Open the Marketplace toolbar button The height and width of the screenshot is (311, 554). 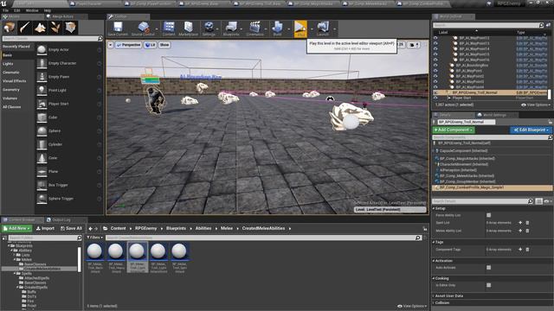pyautogui.click(x=189, y=29)
